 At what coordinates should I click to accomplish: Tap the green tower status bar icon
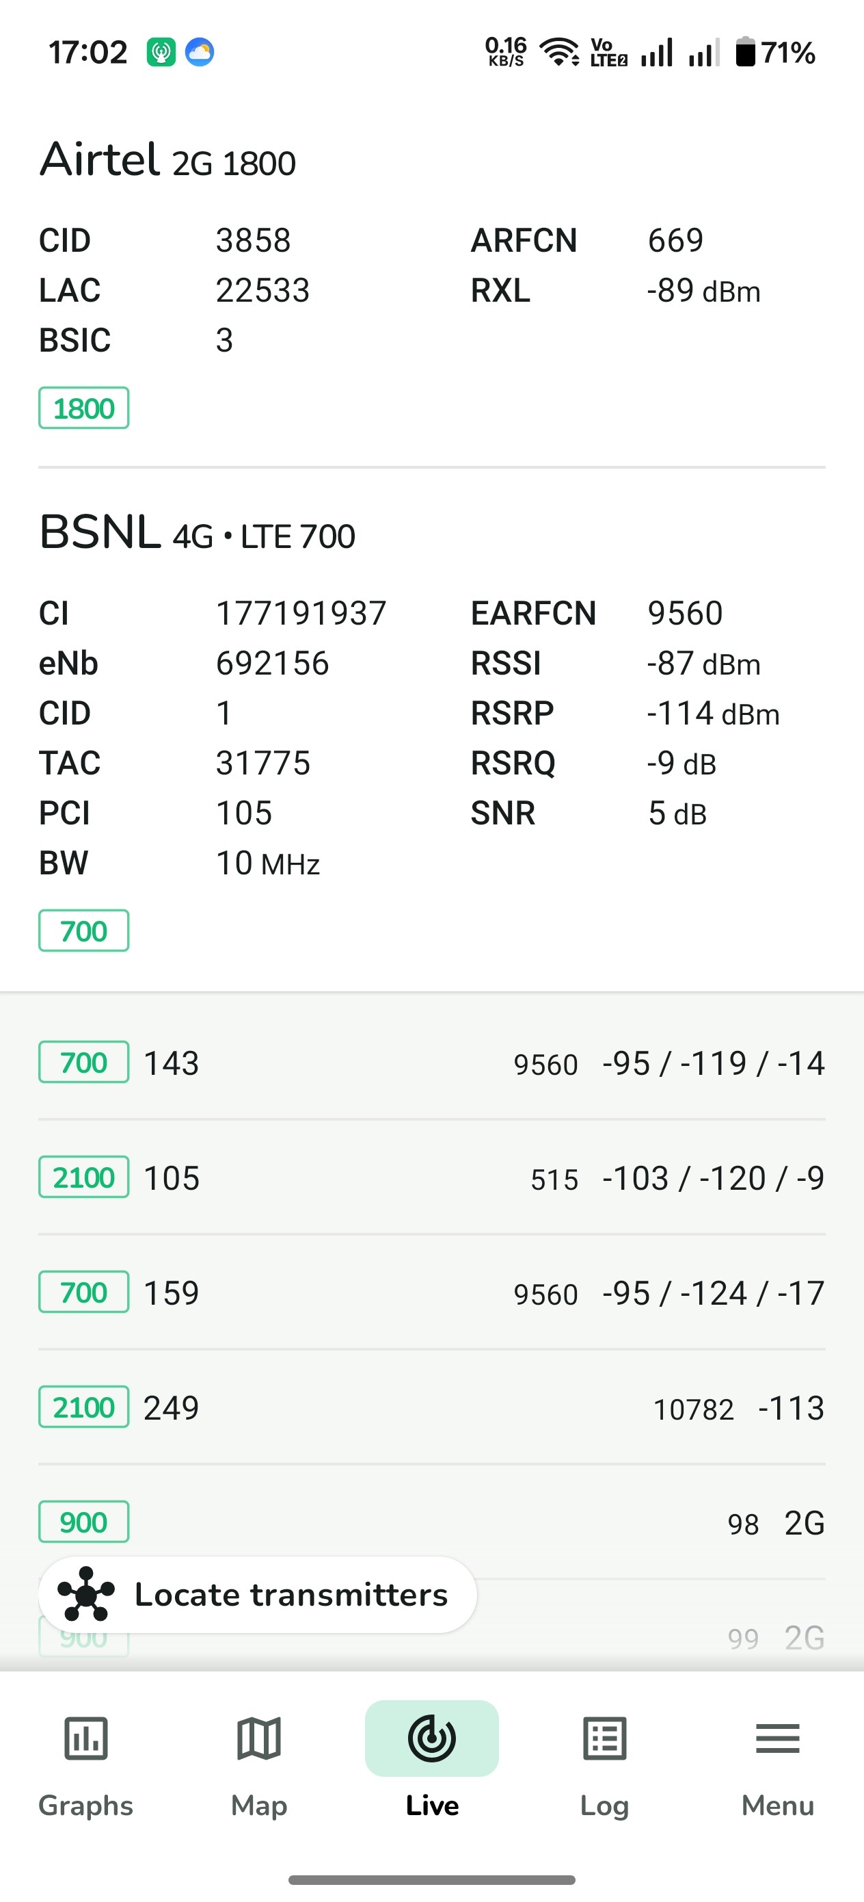(161, 53)
